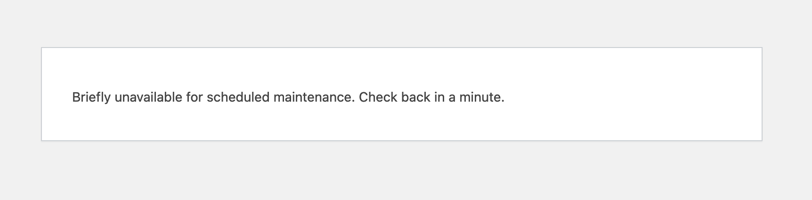Click the white space above the maintenance text
This screenshot has width=812, height=200.
(x=401, y=69)
